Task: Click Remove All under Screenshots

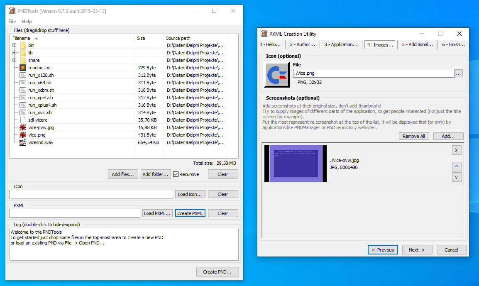Action: [414, 136]
